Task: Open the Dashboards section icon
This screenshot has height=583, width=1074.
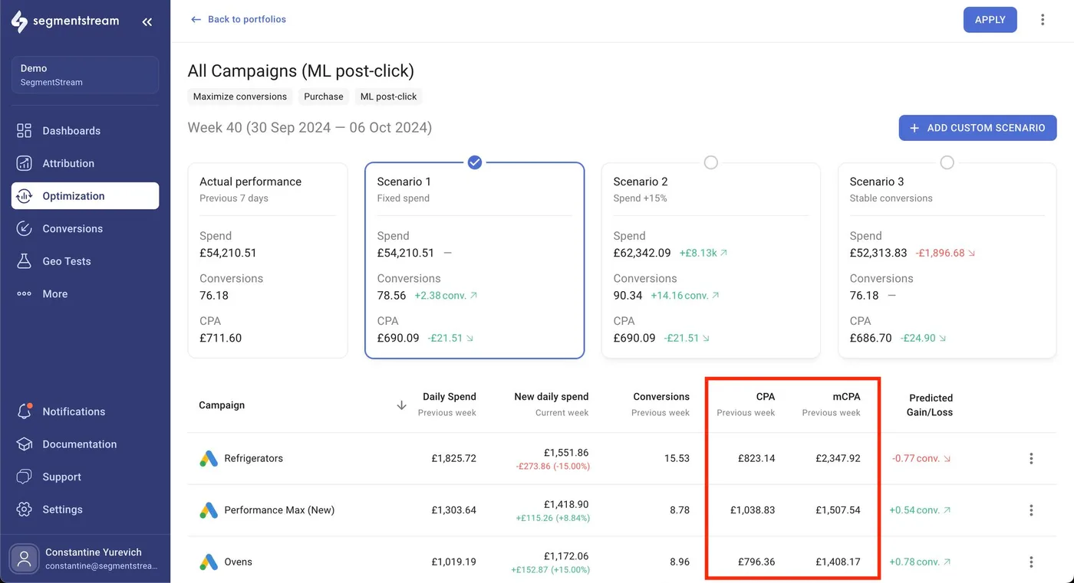Action: pos(25,130)
